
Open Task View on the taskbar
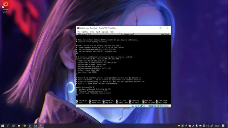click(13, 126)
